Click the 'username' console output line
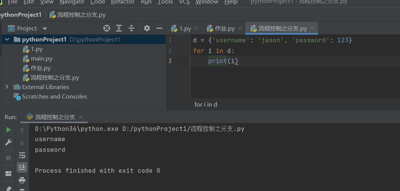The image size is (400, 191). coord(50,139)
